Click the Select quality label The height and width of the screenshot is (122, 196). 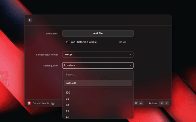50,66
